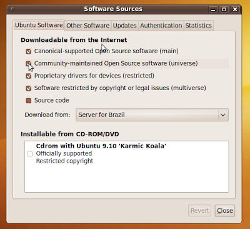Screen dimensions: 250x229
Task: Toggle Community-maintained software (universe) checkbox
Action: tap(29, 63)
